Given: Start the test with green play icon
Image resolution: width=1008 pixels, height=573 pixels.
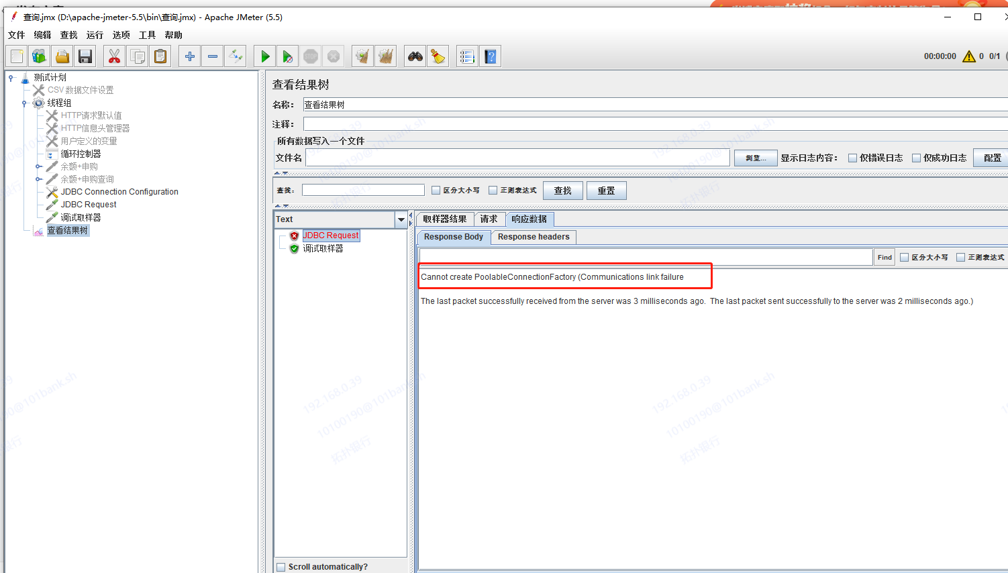Looking at the screenshot, I should 264,56.
